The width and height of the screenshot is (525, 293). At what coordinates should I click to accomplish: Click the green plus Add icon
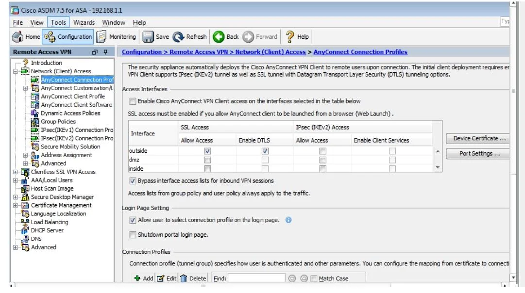(137, 278)
